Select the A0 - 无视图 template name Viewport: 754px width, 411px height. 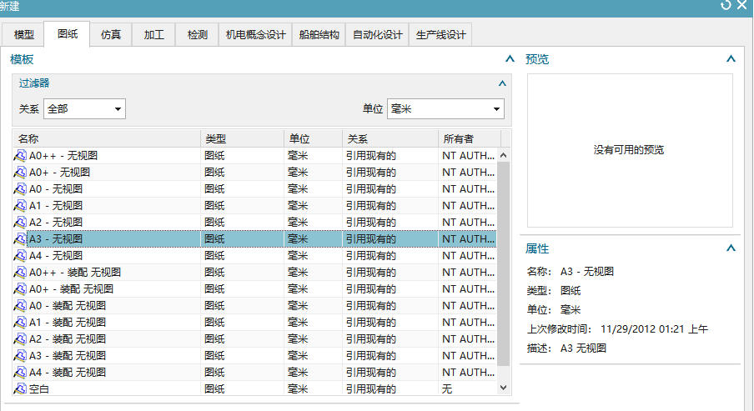tap(56, 189)
